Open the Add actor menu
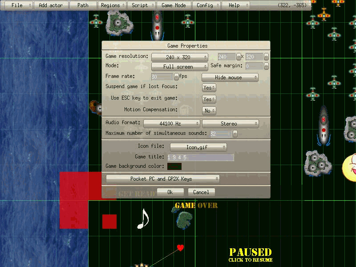Image resolution: width=356 pixels, height=267 pixels. [51, 5]
